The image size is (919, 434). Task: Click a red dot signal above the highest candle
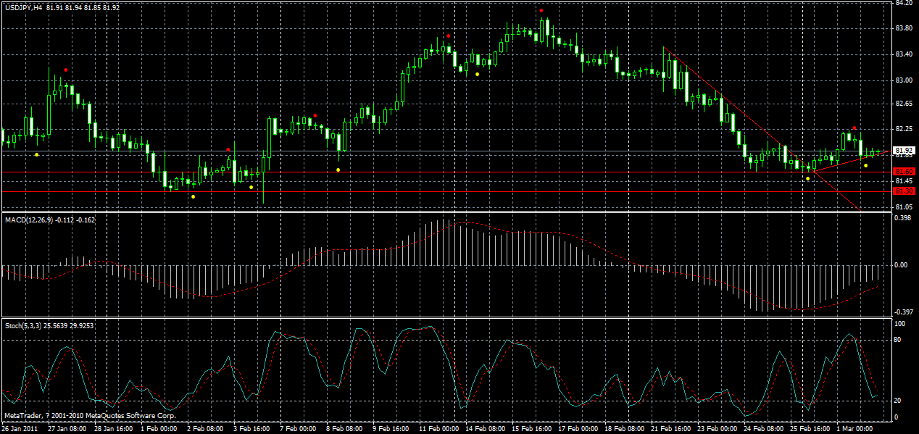pyautogui.click(x=540, y=10)
